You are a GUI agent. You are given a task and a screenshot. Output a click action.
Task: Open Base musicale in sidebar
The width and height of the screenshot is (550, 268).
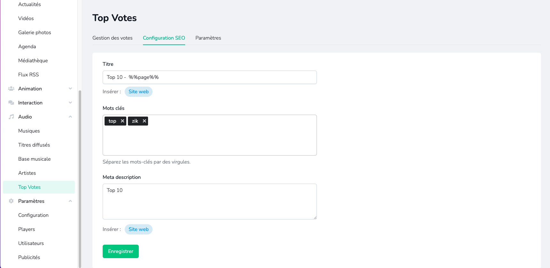[x=34, y=159]
